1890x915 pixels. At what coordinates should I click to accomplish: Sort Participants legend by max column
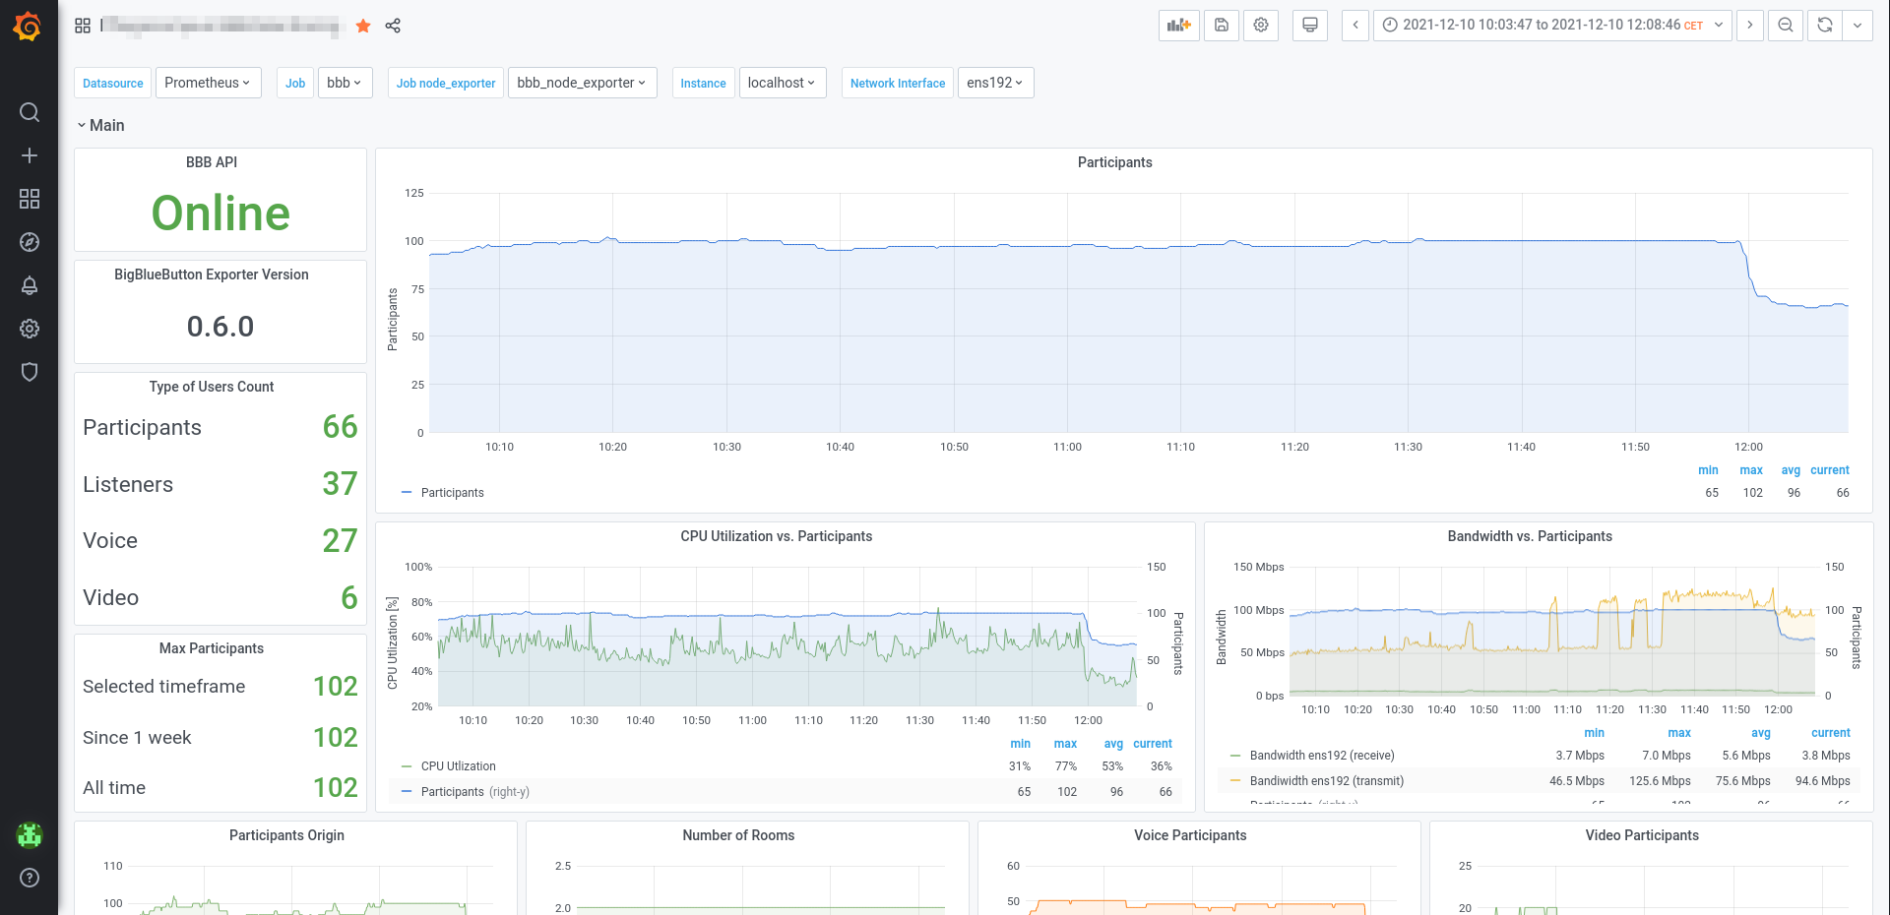[x=1751, y=470]
